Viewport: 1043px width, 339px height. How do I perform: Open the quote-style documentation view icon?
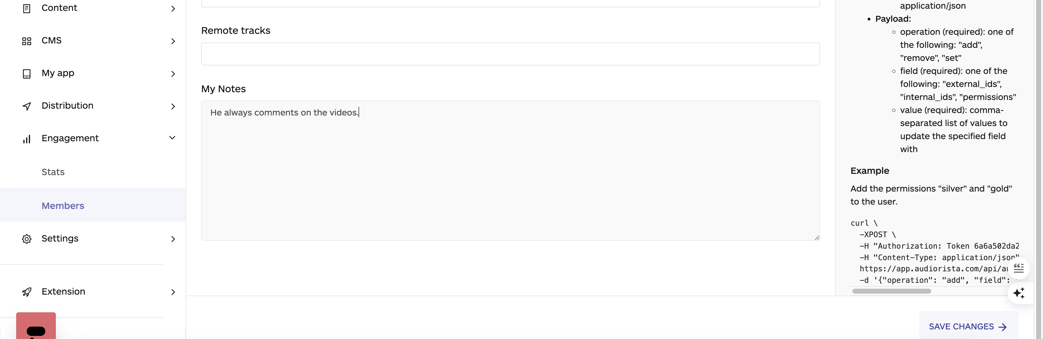coord(1019,268)
